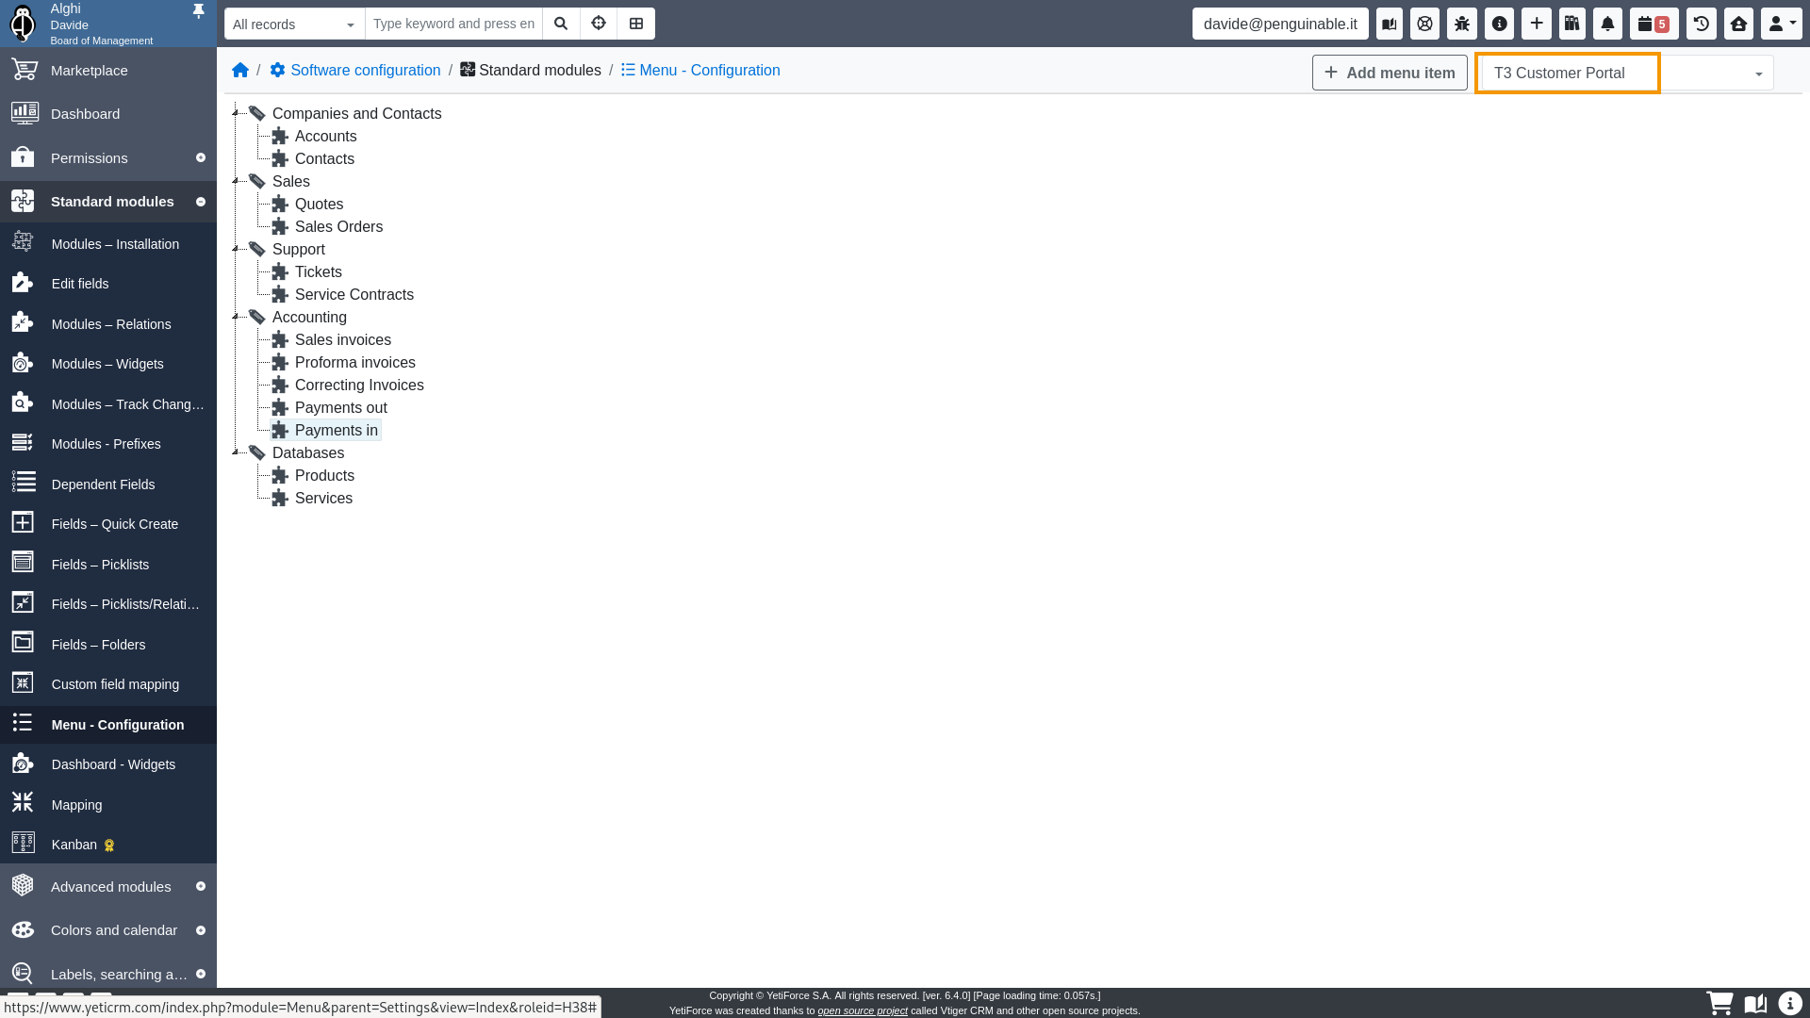Click the quick create plus icon
1810x1018 pixels.
[x=1537, y=24]
